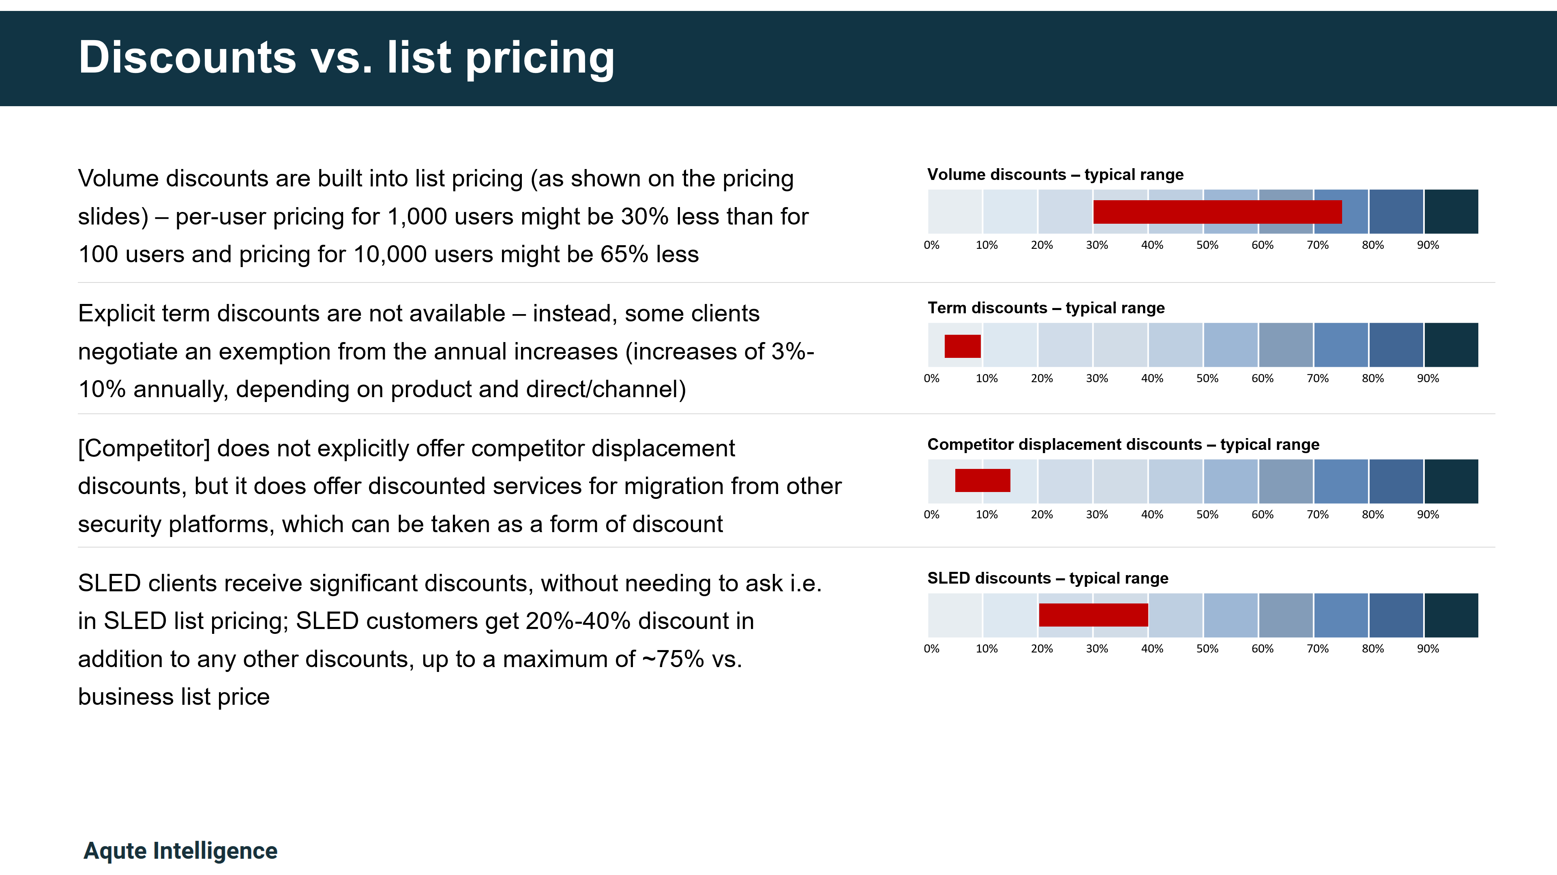Click the 50% axis label under Term chart

tap(1207, 379)
